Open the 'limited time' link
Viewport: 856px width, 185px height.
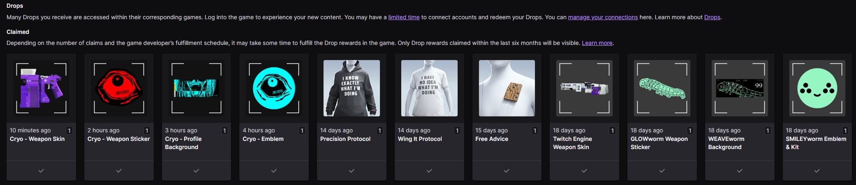[x=404, y=17]
